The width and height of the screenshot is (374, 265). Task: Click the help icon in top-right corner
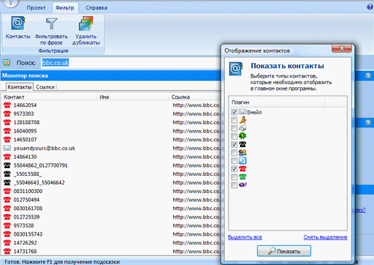[x=370, y=7]
